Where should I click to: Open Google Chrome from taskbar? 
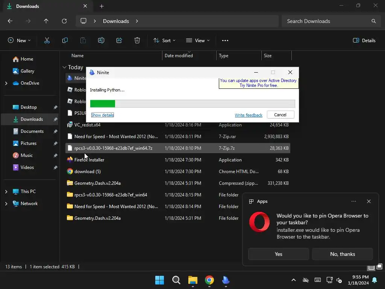pyautogui.click(x=209, y=280)
